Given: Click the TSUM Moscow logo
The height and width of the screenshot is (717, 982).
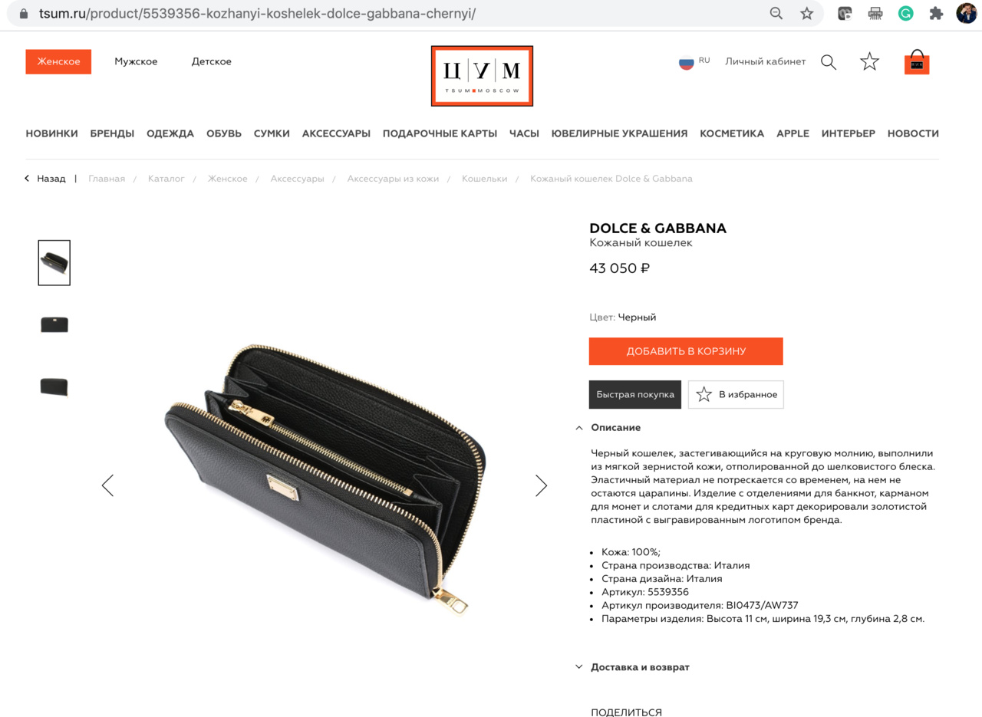Looking at the screenshot, I should (482, 76).
